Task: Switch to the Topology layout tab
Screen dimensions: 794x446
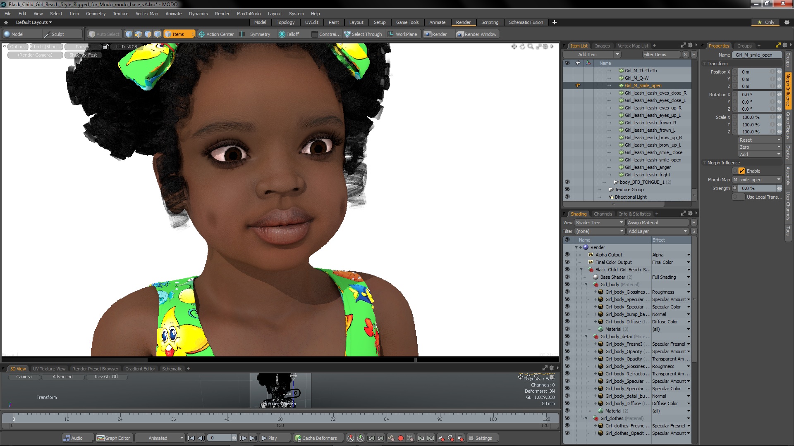Action: point(285,22)
